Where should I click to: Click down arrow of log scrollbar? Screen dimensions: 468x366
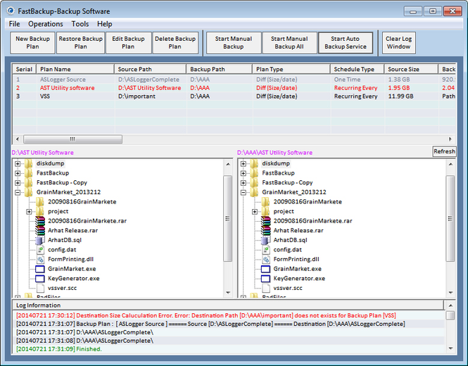[x=450, y=348]
